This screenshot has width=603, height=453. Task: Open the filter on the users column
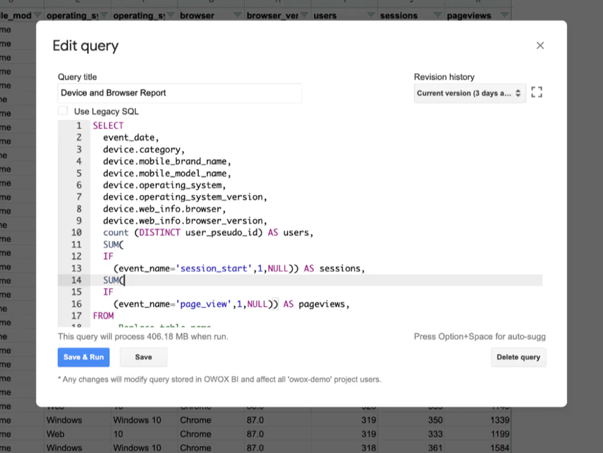pyautogui.click(x=371, y=15)
